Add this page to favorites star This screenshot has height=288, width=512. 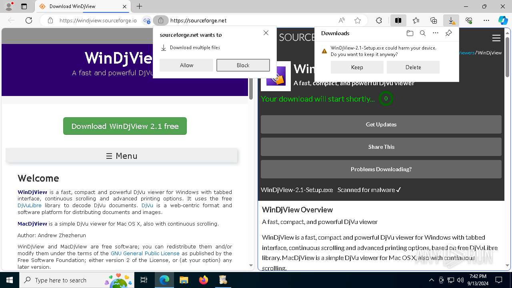coord(358,20)
